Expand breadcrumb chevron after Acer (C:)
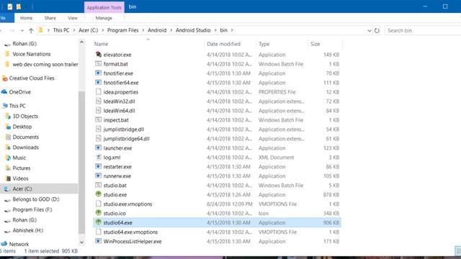Viewport: 461px width, 259px height. [102, 30]
